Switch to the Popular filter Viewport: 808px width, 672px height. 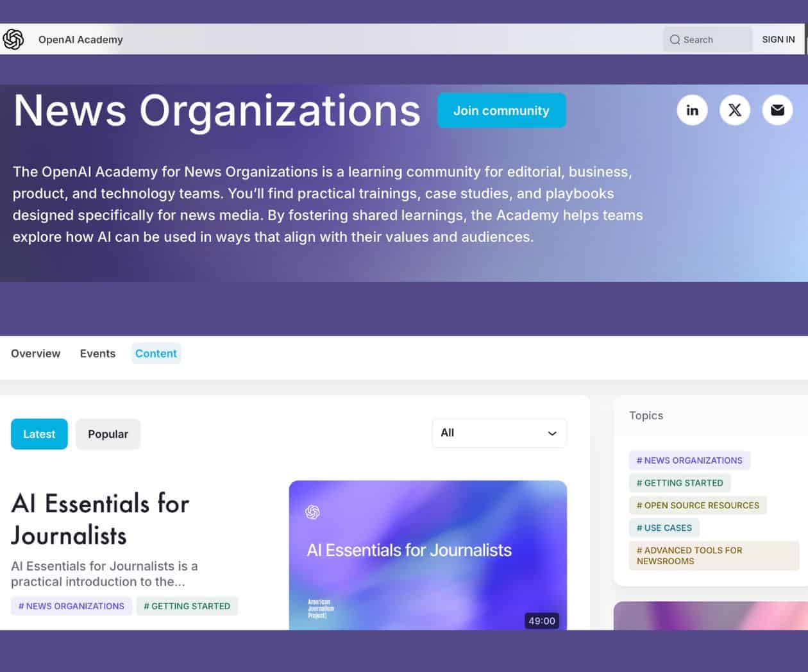click(108, 433)
